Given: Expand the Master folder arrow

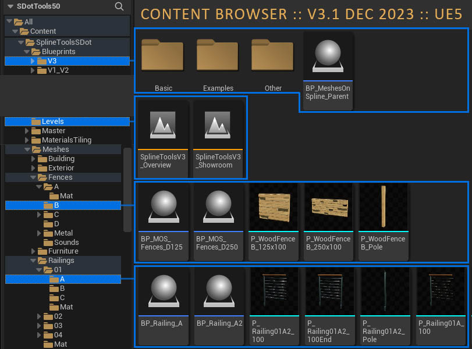Looking at the screenshot, I should tap(27, 131).
